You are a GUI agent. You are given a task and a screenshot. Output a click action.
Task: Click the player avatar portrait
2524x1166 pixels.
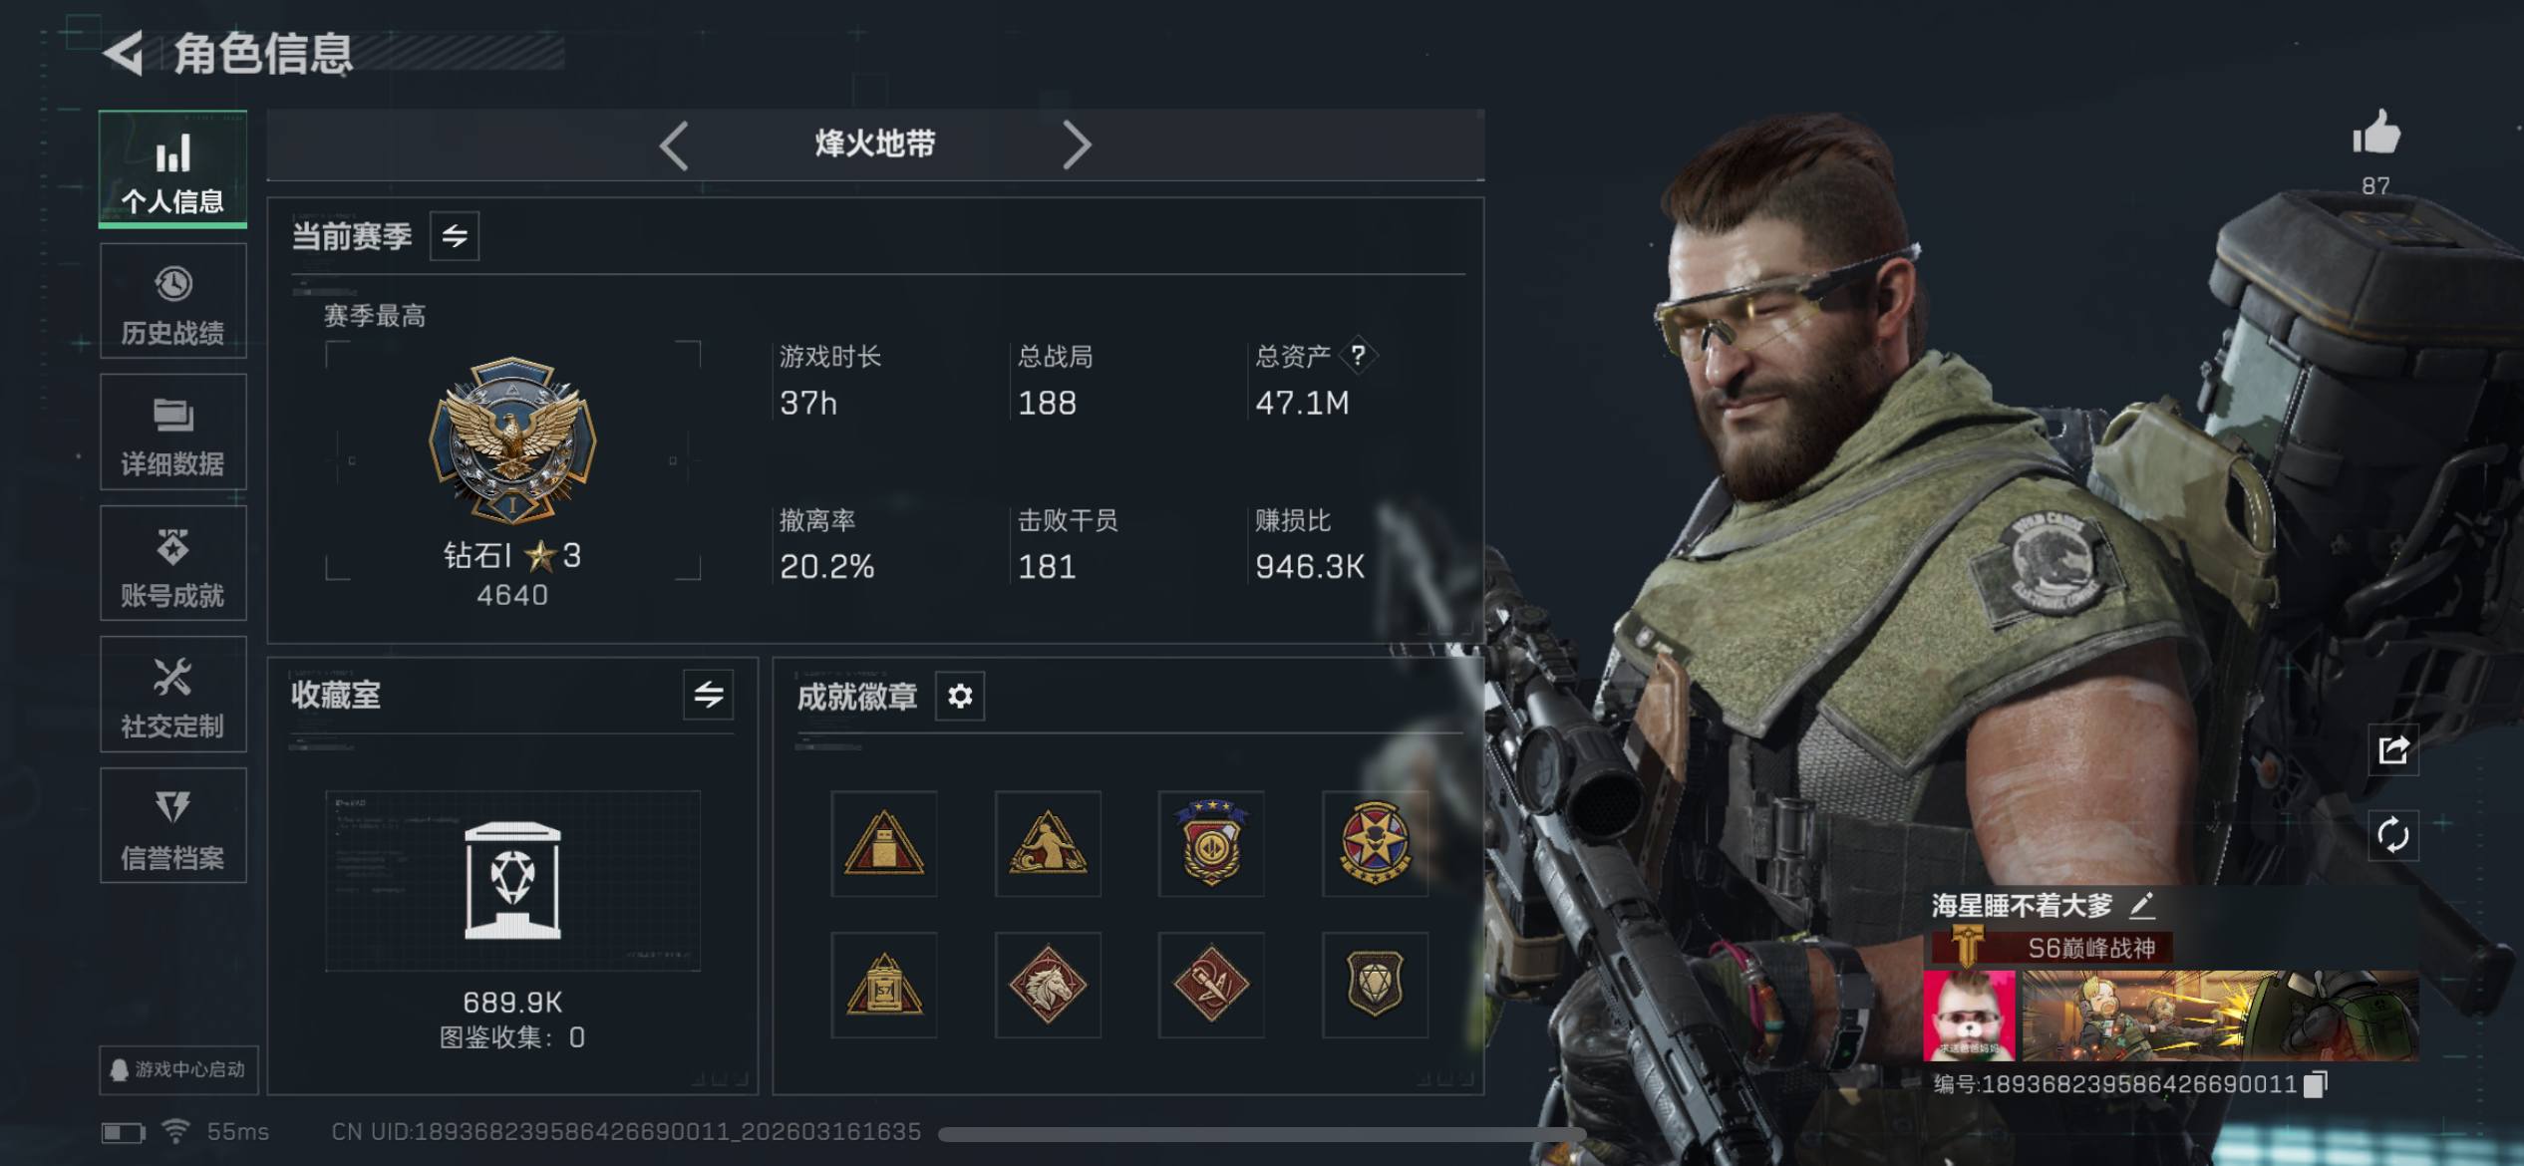1969,1016
